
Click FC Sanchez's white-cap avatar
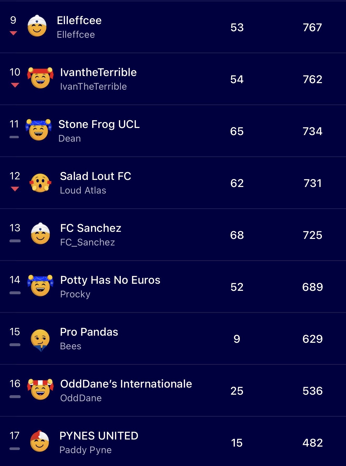pyautogui.click(x=40, y=234)
